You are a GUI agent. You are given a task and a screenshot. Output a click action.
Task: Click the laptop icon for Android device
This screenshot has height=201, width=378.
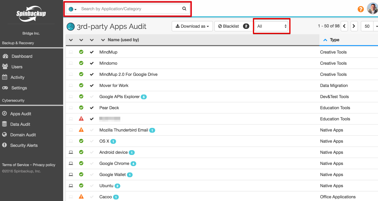(71, 152)
